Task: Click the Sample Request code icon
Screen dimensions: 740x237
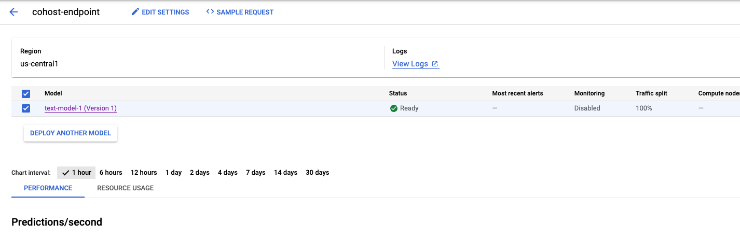Action: tap(210, 12)
